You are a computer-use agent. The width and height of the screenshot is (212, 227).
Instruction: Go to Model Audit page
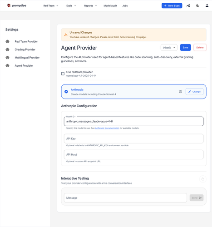tap(110, 6)
